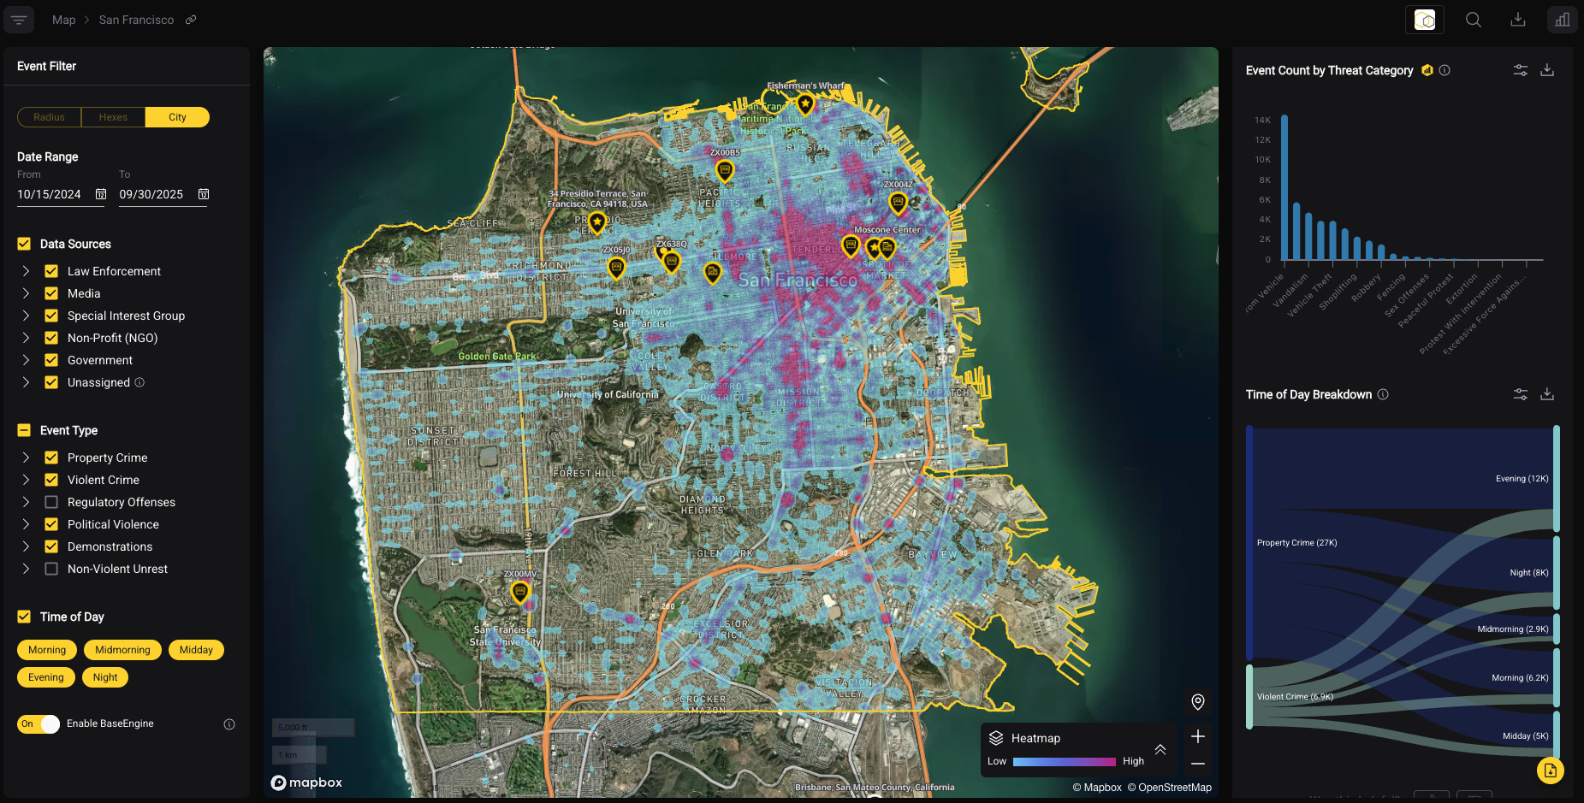Open the From date calendar picker
The width and height of the screenshot is (1584, 803).
click(x=101, y=194)
